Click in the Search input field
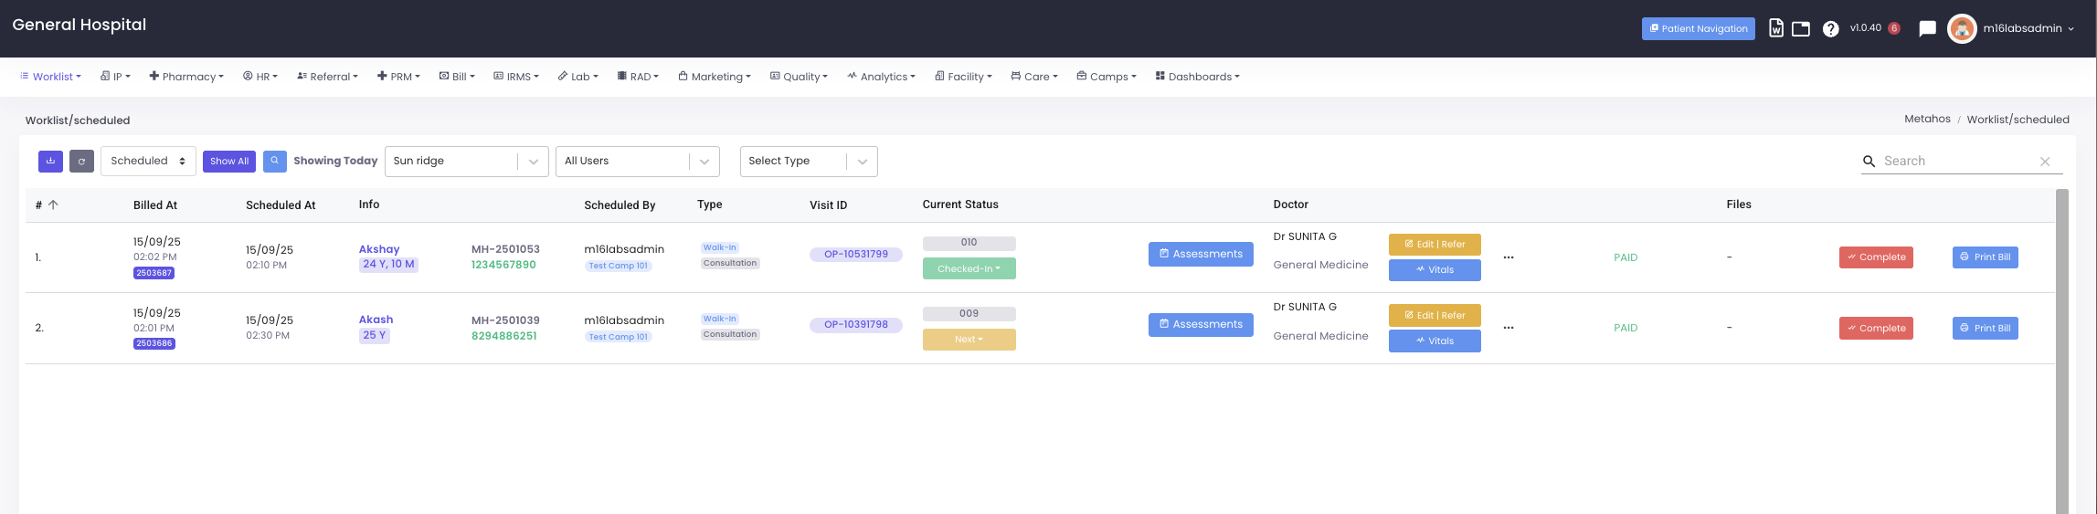Viewport: 2097px width, 514px height. tap(1955, 162)
